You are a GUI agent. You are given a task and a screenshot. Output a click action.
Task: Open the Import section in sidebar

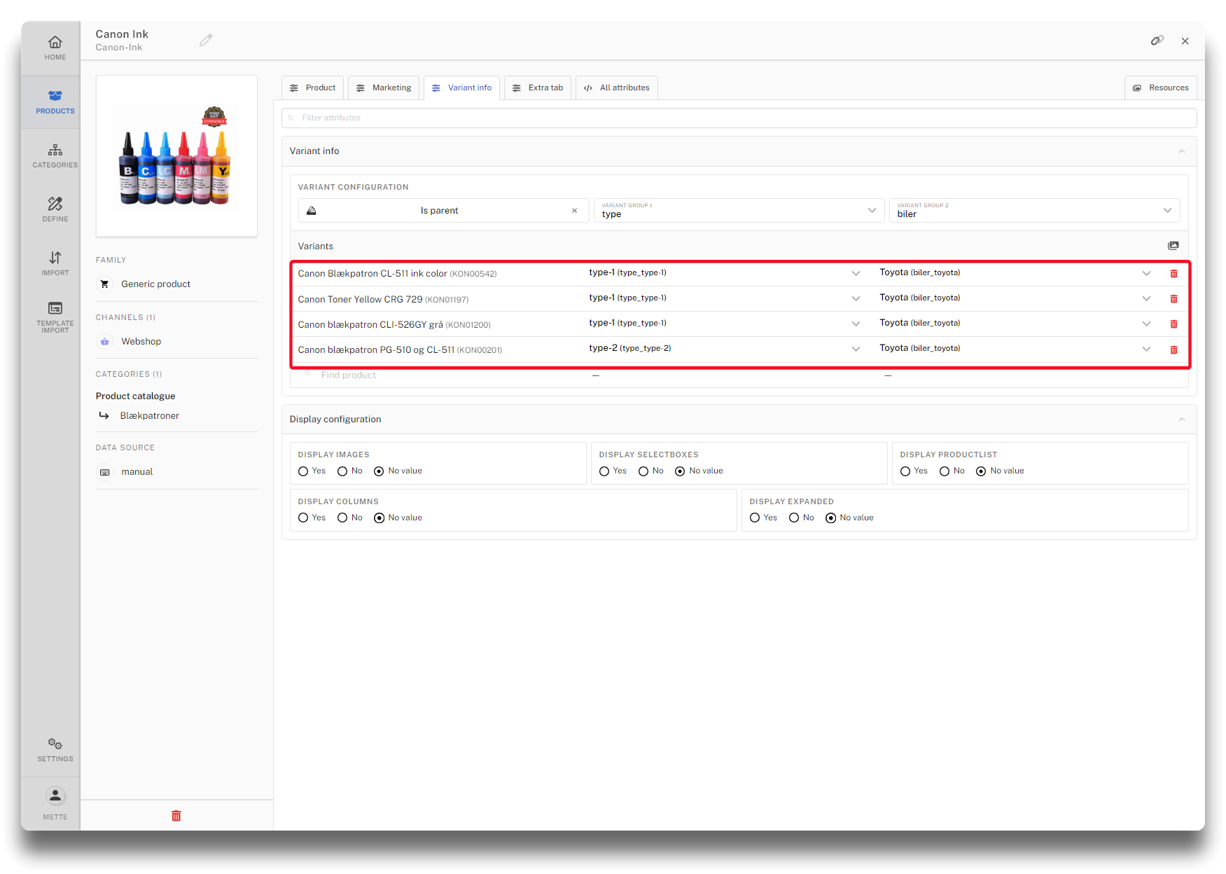point(55,263)
